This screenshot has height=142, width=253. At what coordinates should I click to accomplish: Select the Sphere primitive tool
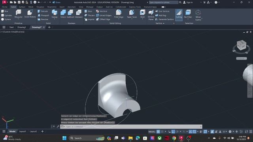point(6,19)
